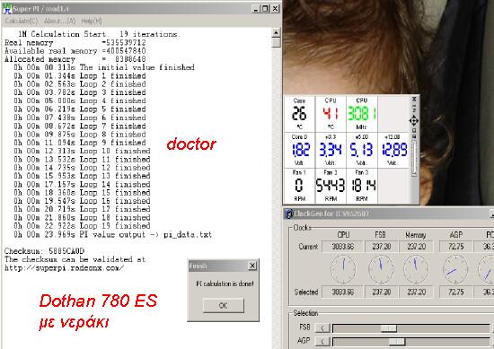Open the Calculate(C) menu
494x349 pixels.
click(22, 21)
